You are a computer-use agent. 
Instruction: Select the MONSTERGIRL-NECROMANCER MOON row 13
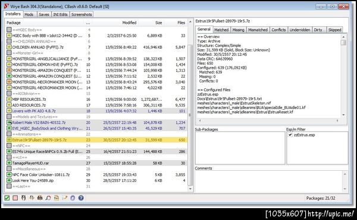pos(96,82)
